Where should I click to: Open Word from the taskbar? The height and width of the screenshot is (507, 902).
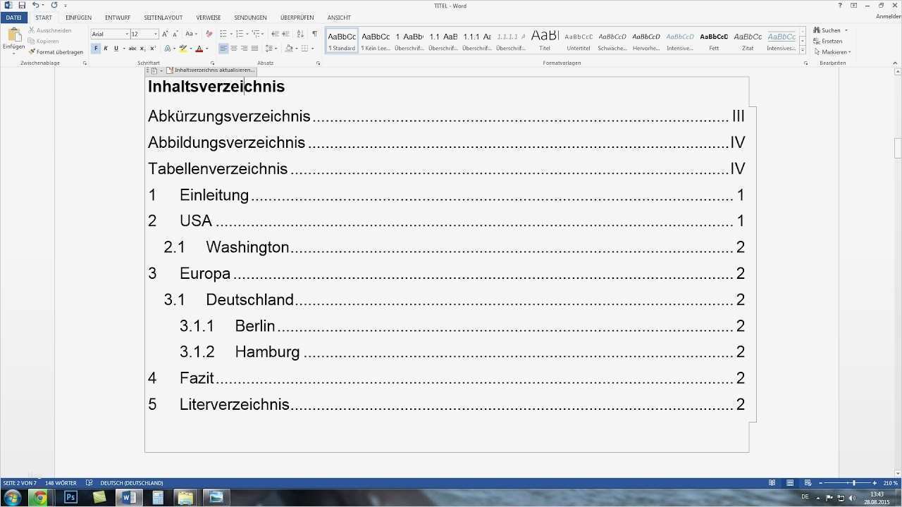pyautogui.click(x=128, y=497)
